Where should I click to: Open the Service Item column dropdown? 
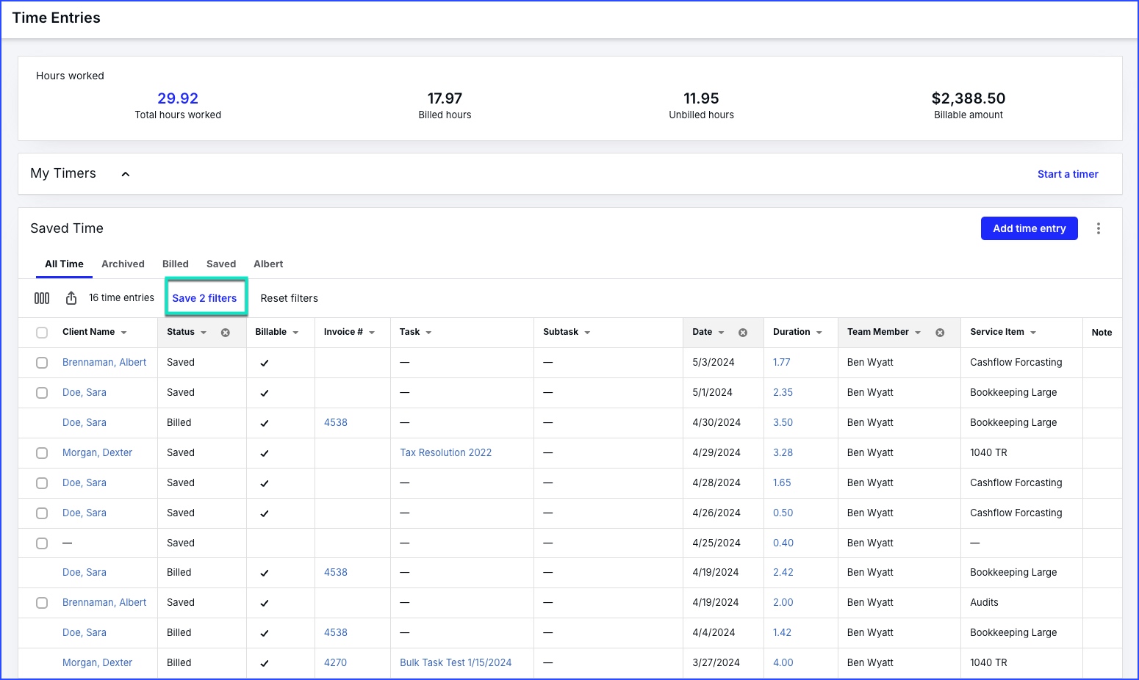pyautogui.click(x=1033, y=333)
